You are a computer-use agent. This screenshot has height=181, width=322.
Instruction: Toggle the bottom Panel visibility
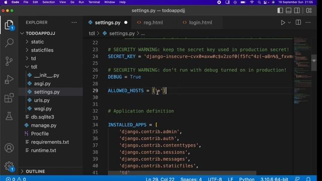pyautogui.click(x=288, y=11)
